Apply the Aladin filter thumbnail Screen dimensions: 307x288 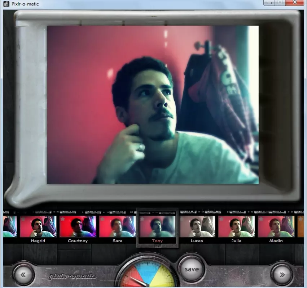[x=276, y=226]
